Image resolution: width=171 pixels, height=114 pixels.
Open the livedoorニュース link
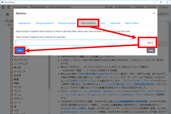(112, 91)
